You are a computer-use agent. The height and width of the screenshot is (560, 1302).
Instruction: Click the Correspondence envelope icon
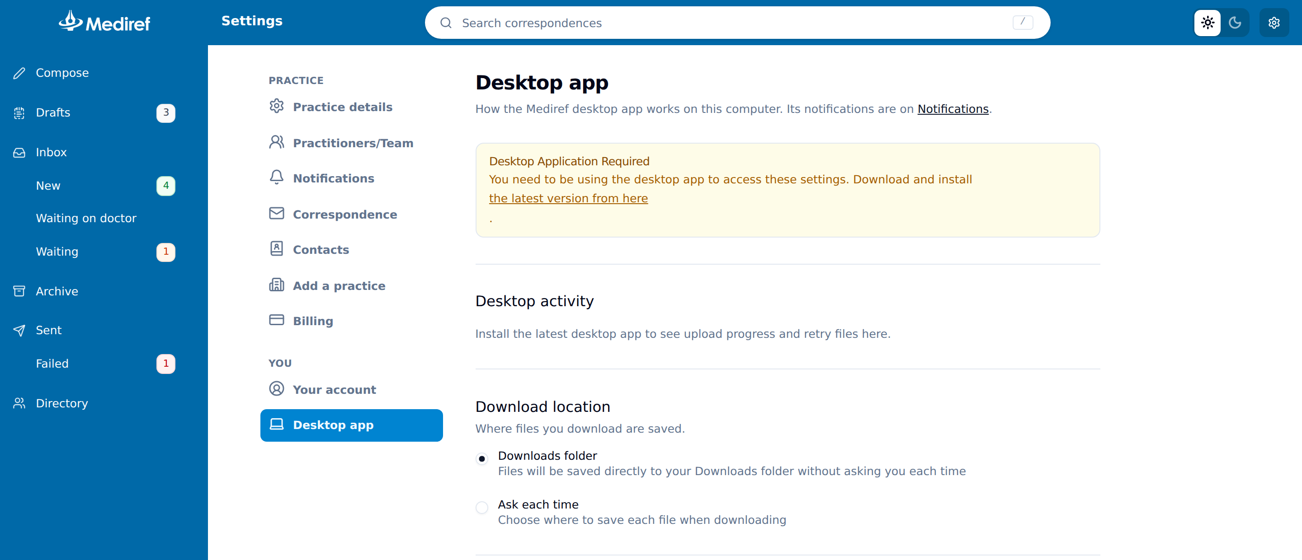(277, 213)
